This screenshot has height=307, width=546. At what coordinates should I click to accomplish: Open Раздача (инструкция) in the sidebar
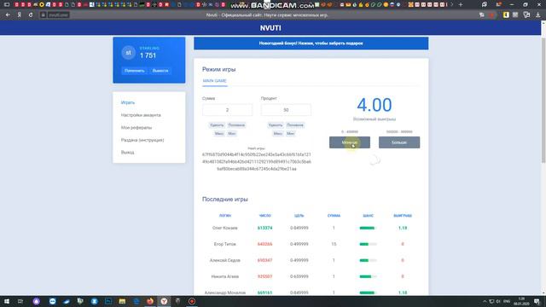click(x=142, y=140)
